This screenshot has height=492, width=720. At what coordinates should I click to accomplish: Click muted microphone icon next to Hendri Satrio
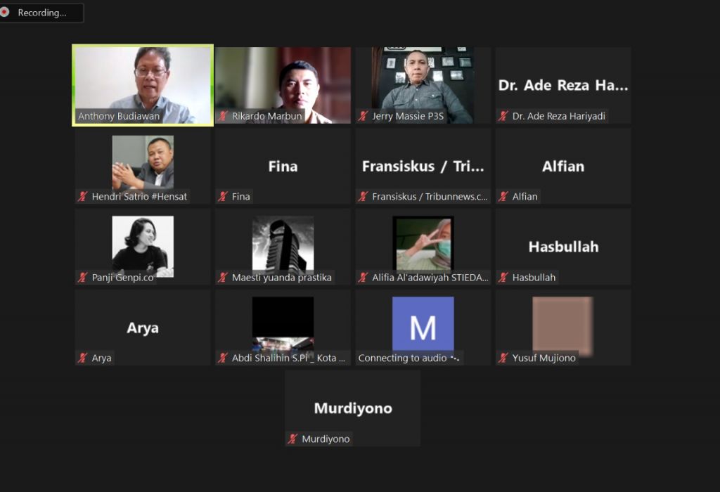point(82,197)
